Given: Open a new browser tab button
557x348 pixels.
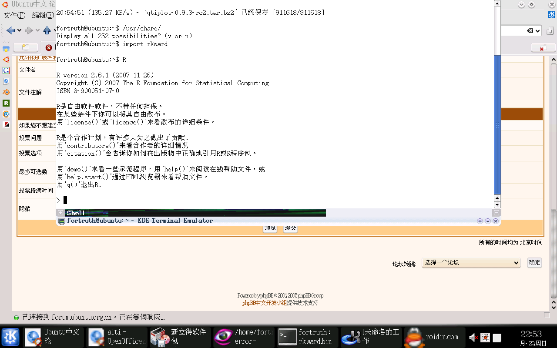Looking at the screenshot, I should 26,47.
